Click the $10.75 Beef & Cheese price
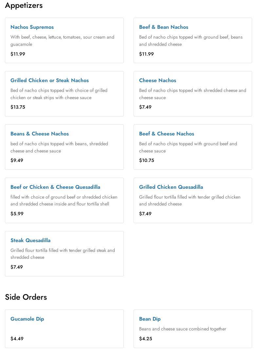 pyautogui.click(x=146, y=160)
